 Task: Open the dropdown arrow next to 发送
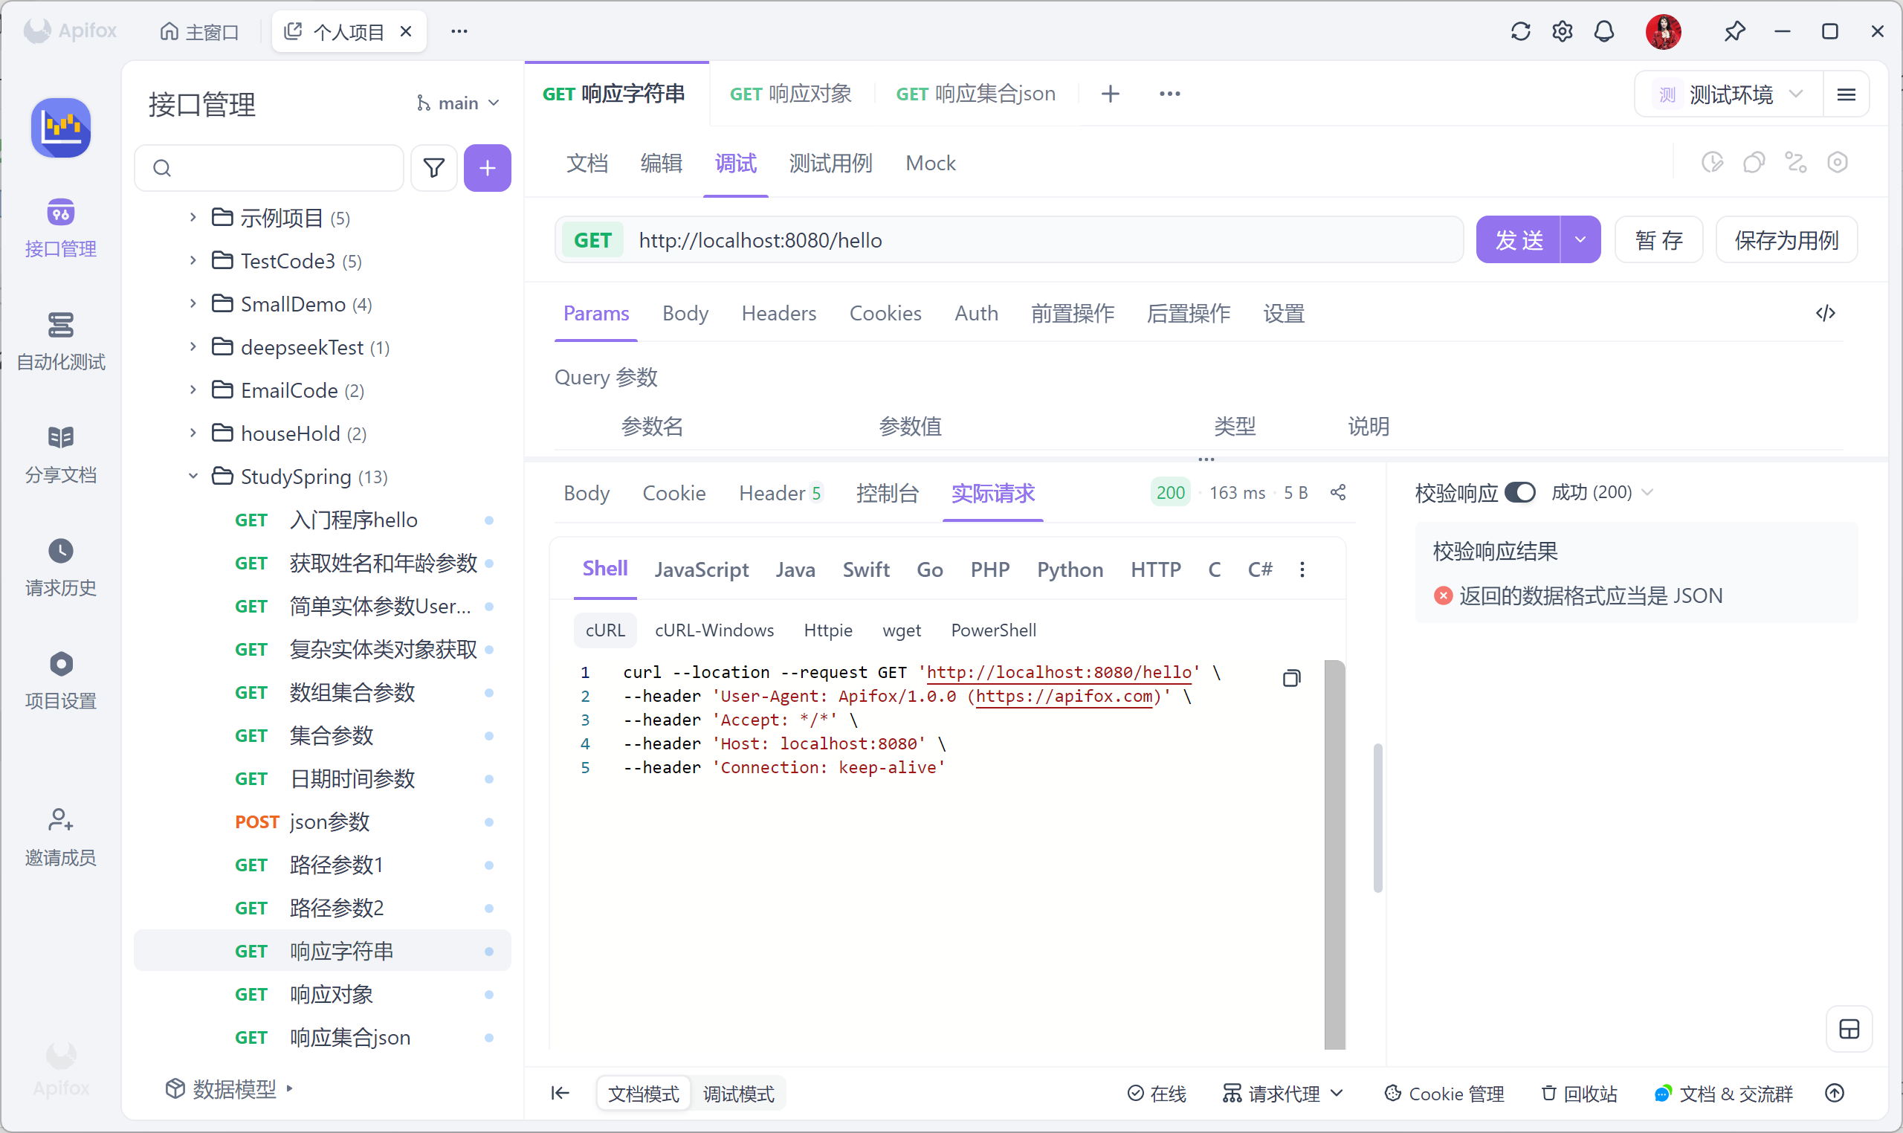coord(1580,239)
